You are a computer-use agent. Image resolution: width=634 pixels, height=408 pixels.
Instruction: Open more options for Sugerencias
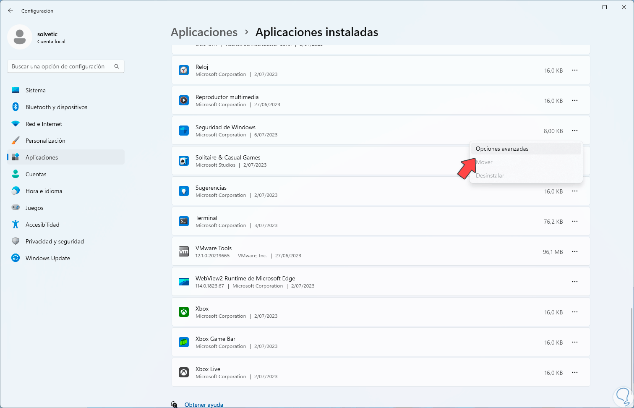[575, 191]
